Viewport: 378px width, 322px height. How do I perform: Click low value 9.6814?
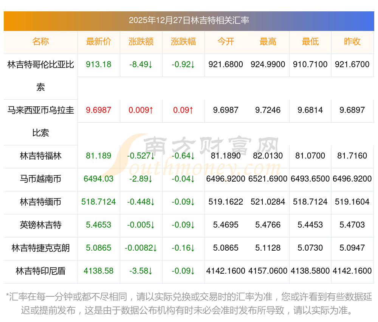pos(310,110)
